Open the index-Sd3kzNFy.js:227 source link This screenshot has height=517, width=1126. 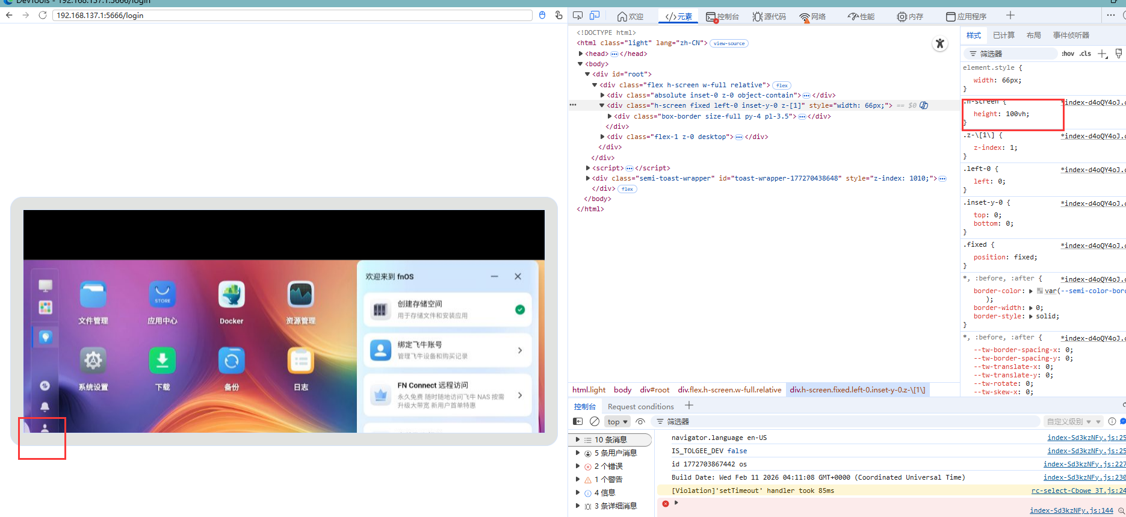point(1083,464)
